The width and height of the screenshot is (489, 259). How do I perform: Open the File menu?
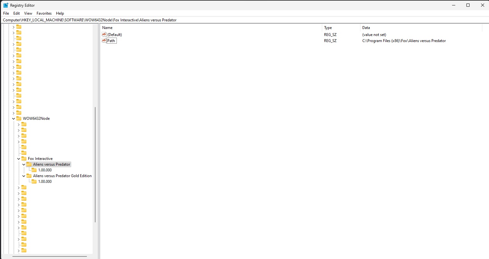pos(6,13)
